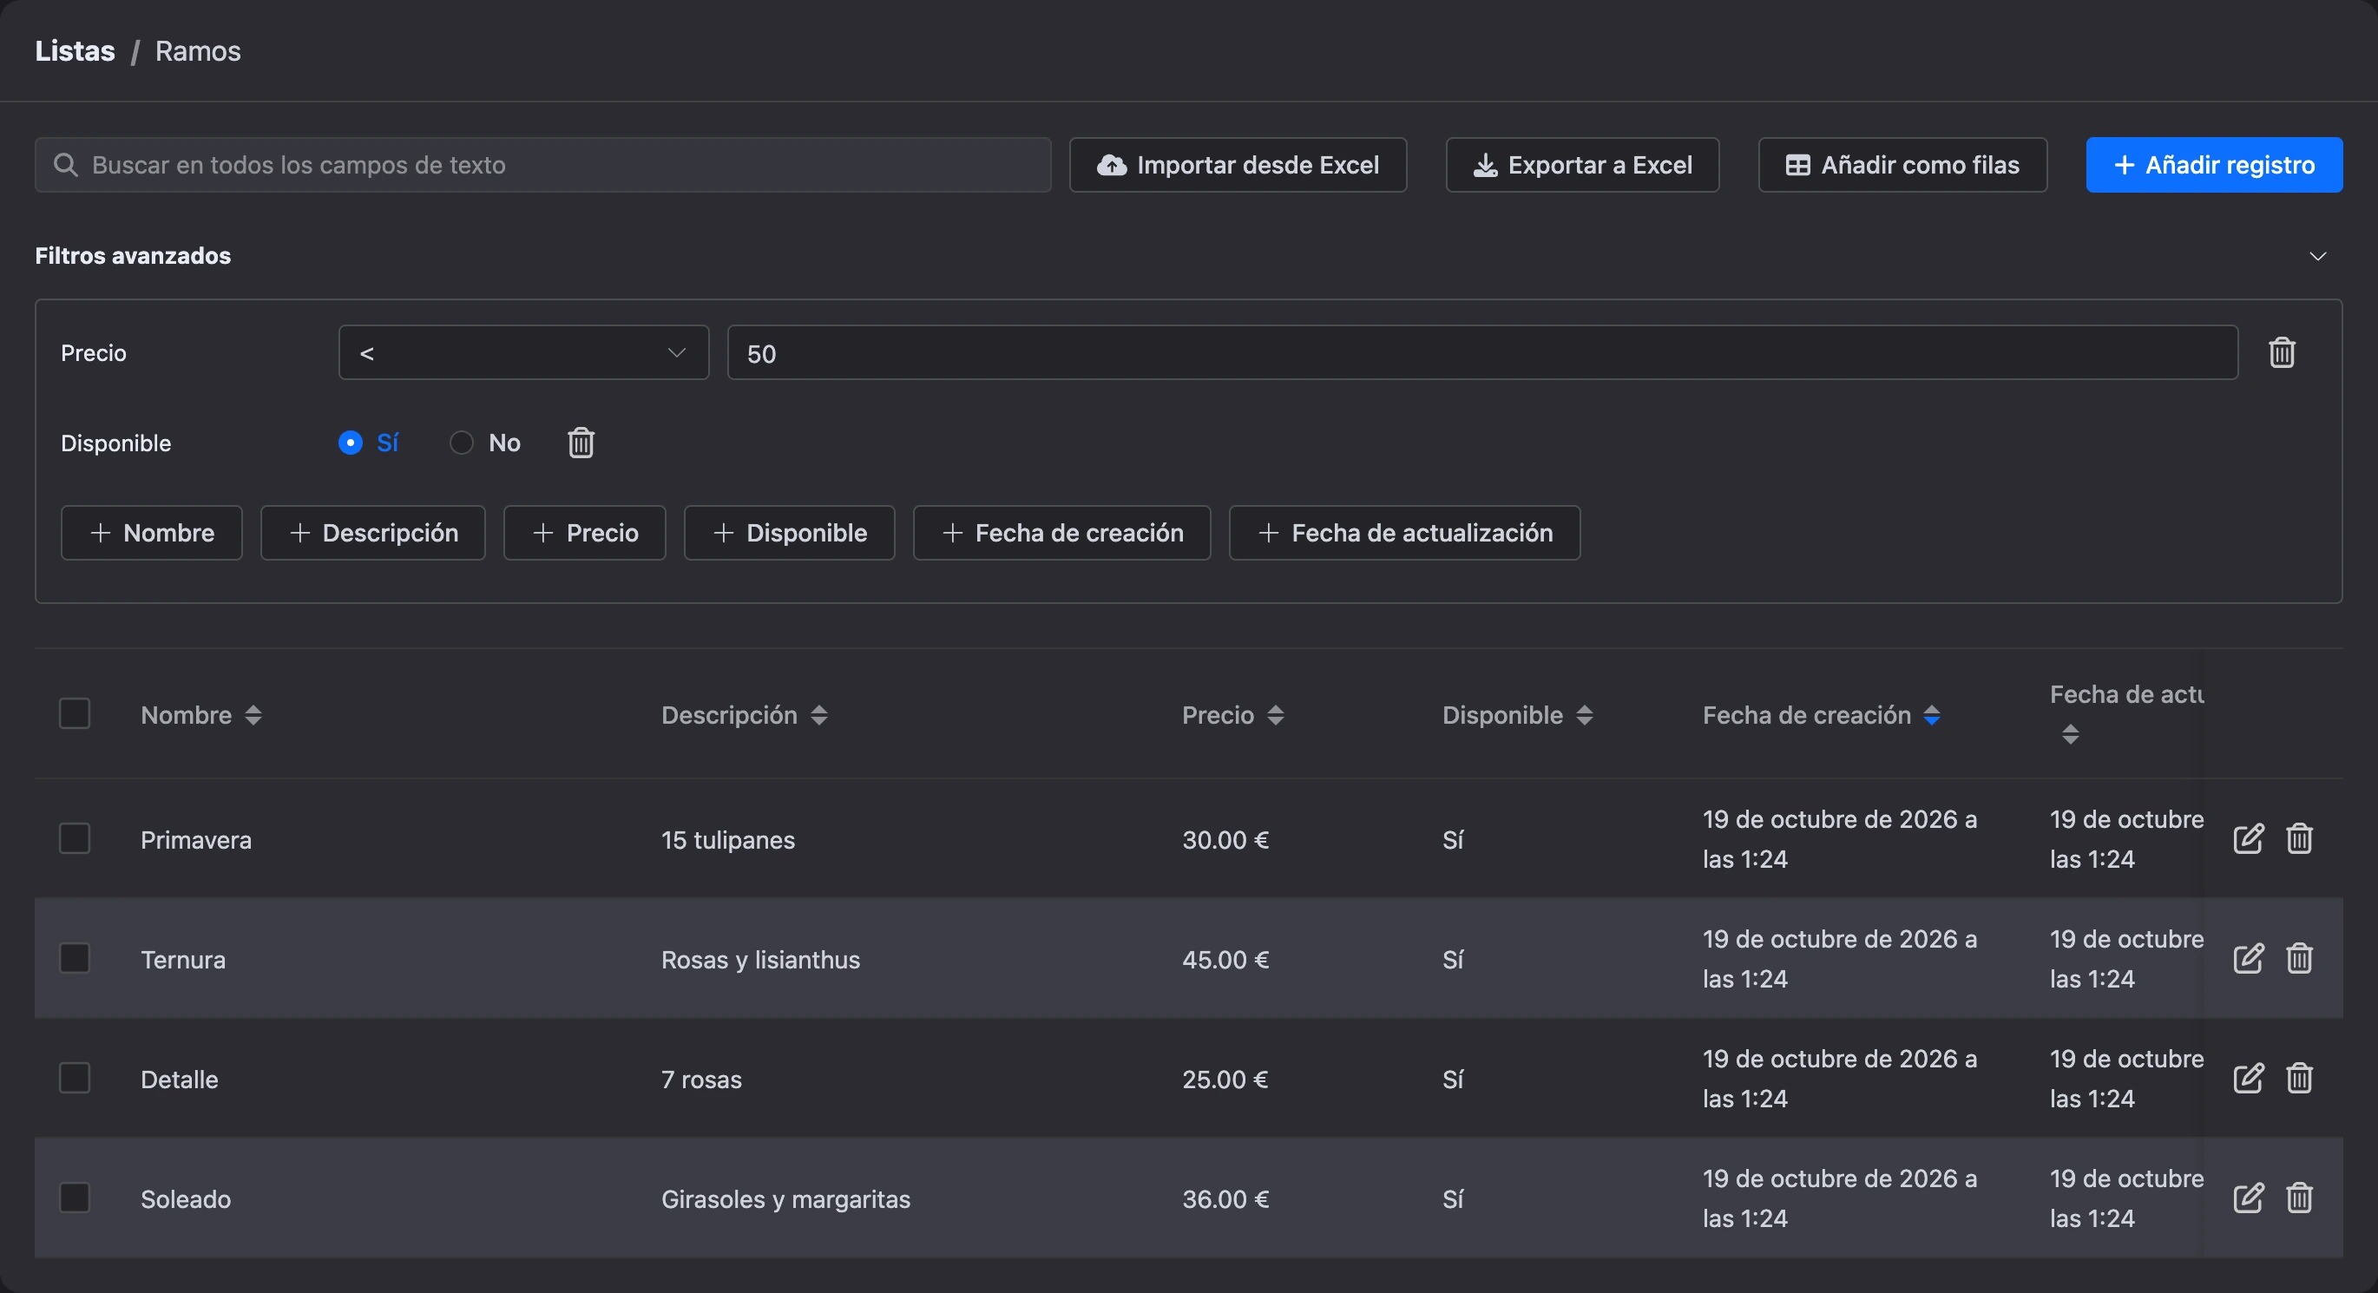Add a Fecha de actualización filter
The height and width of the screenshot is (1293, 2378).
pos(1404,533)
